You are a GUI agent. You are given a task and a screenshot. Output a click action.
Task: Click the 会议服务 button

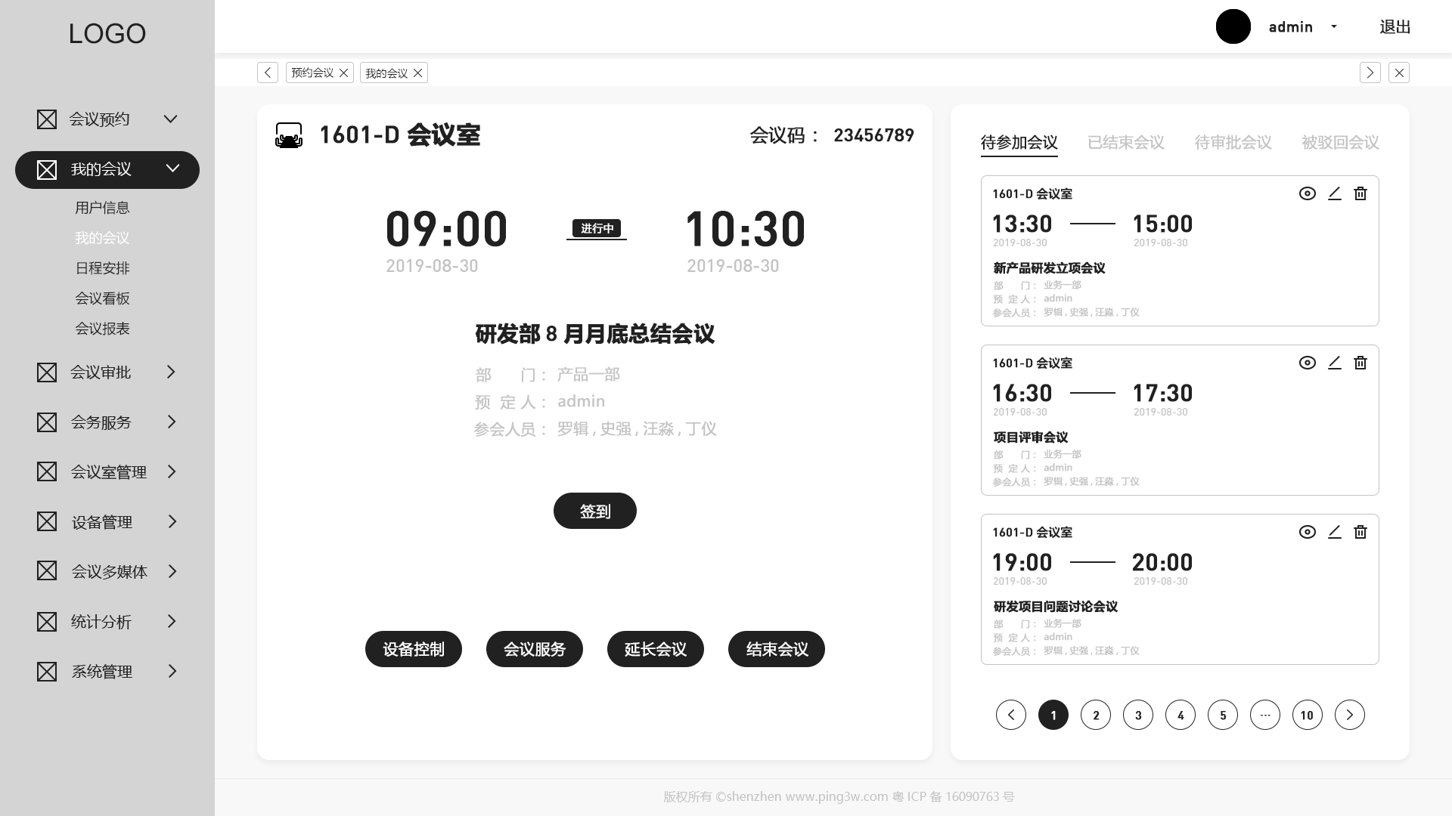pyautogui.click(x=535, y=649)
